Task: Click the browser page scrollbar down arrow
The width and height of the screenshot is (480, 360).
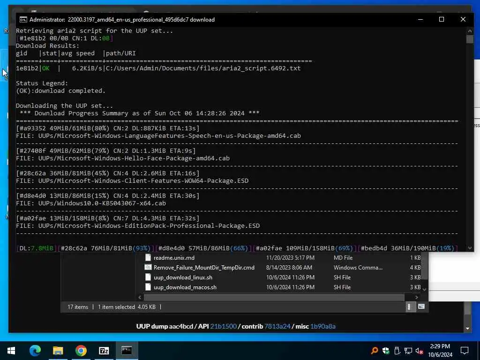Action: coord(467,329)
